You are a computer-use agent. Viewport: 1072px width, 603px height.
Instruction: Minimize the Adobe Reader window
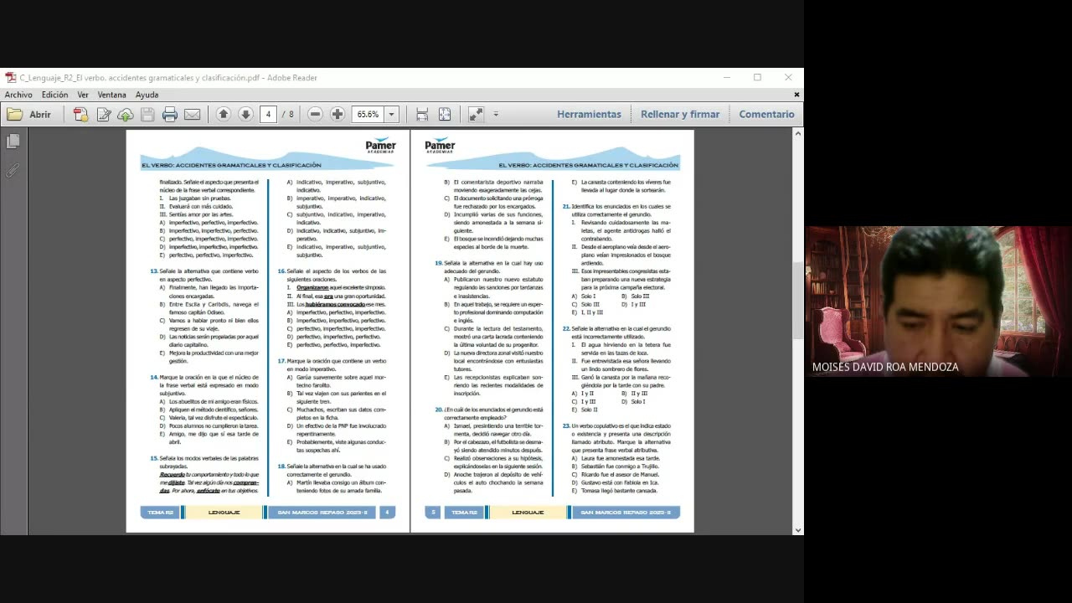coord(726,77)
